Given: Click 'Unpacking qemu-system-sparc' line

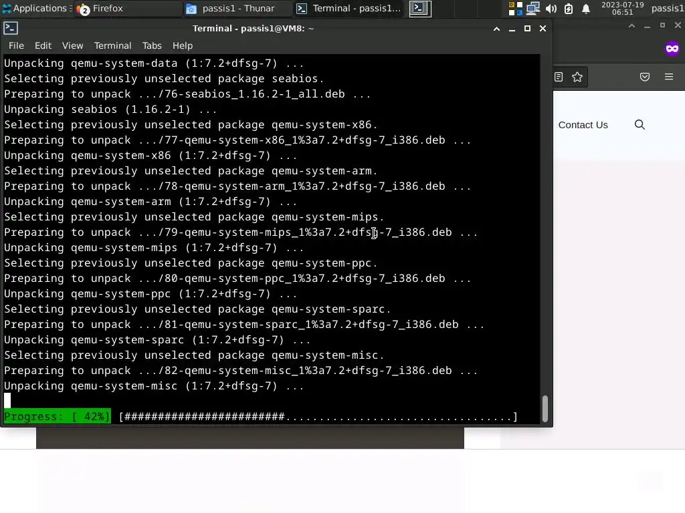Looking at the screenshot, I should [x=157, y=340].
